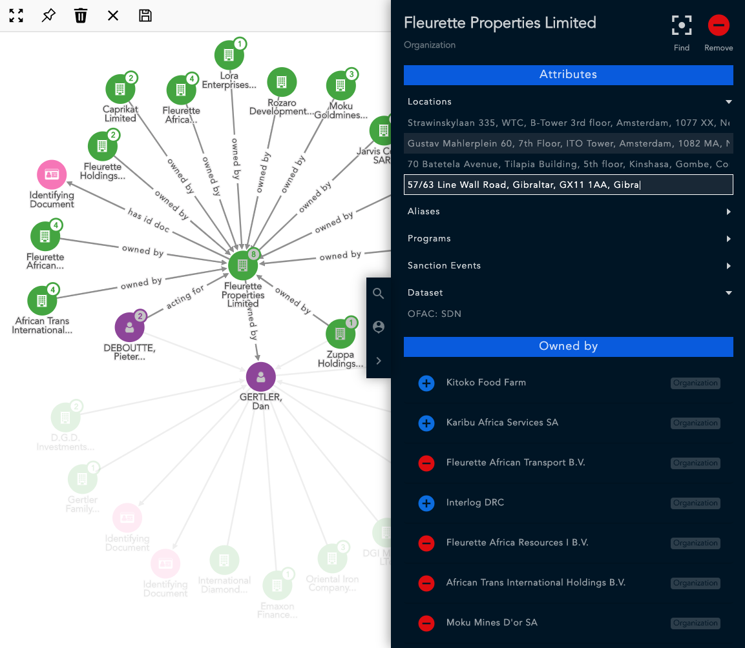Screen dimensions: 745x648
Task: Select the faded Gertler Family node
Action: pyautogui.click(x=83, y=479)
